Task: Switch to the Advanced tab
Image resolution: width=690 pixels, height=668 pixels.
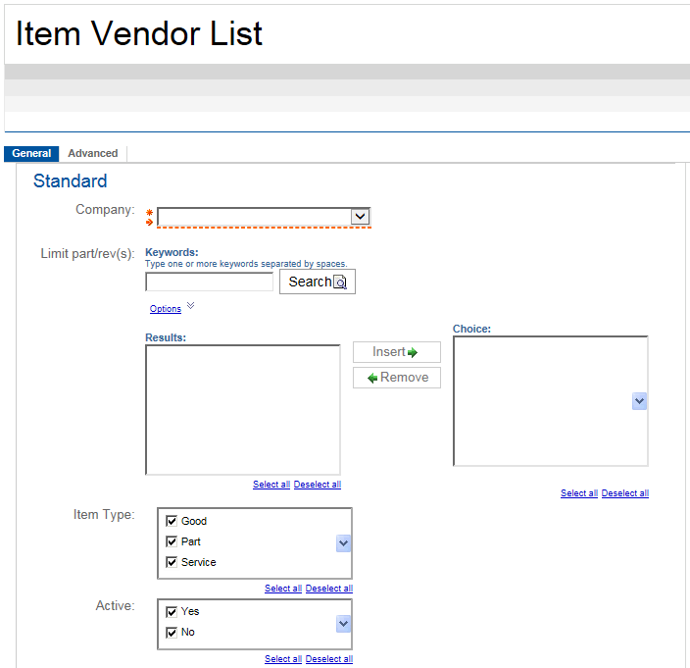Action: point(93,154)
